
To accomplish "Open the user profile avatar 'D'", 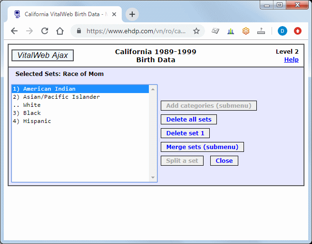I will pyautogui.click(x=283, y=31).
